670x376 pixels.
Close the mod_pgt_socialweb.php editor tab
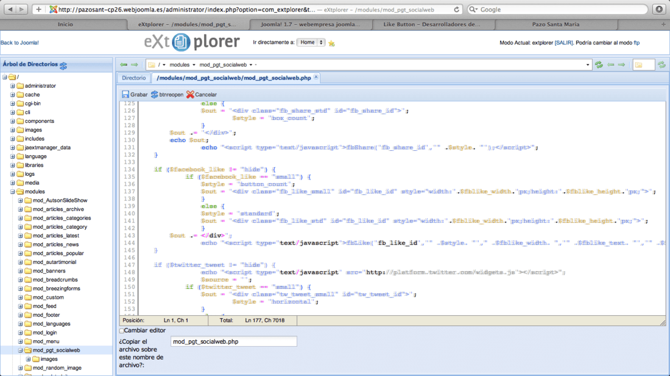pyautogui.click(x=316, y=77)
